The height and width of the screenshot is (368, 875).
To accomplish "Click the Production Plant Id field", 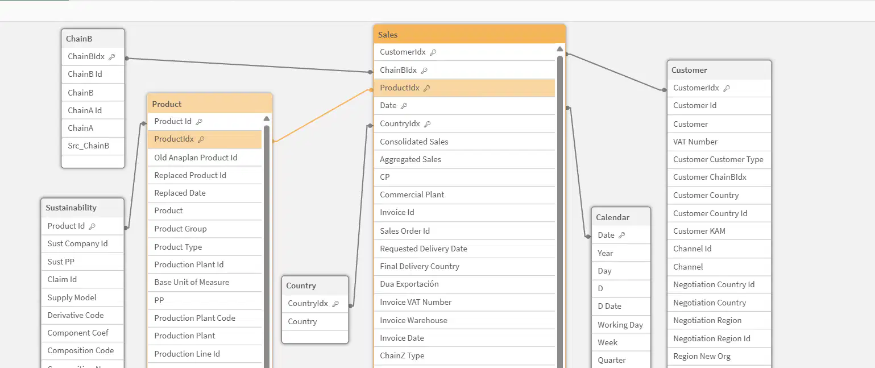I will (x=205, y=264).
